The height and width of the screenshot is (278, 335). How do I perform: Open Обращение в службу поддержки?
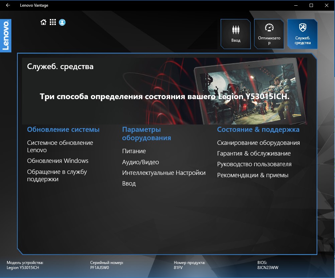[57, 175]
